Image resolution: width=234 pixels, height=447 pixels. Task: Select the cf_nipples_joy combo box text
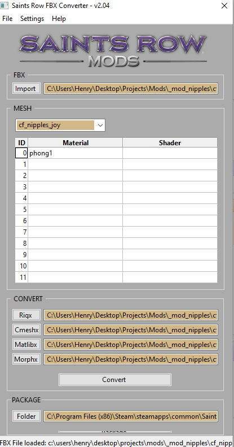55,125
